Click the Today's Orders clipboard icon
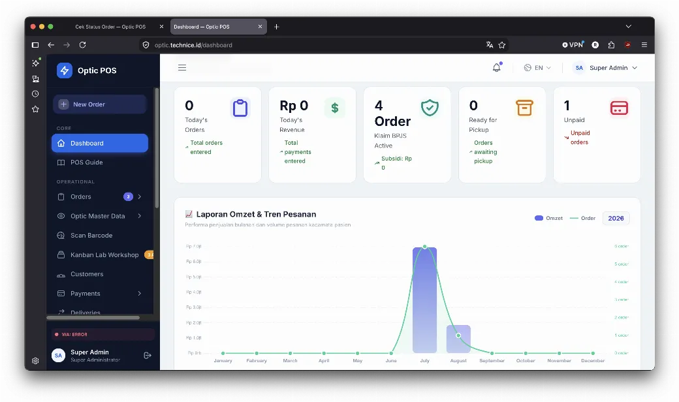 pos(240,108)
